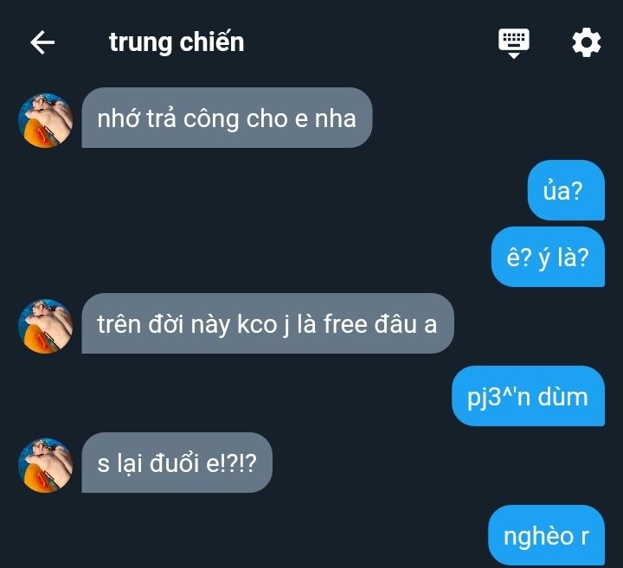Tap the word 'công' in the first message
This screenshot has height=568, width=623.
tap(211, 119)
